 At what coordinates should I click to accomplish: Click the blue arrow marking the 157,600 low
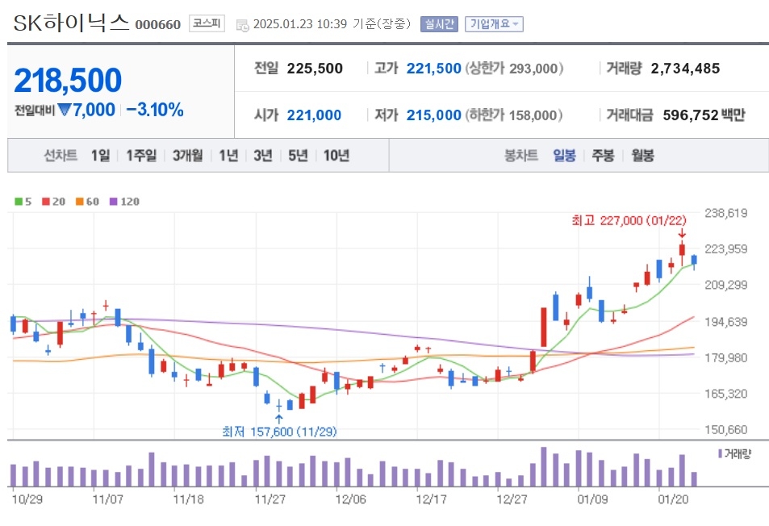tap(278, 419)
